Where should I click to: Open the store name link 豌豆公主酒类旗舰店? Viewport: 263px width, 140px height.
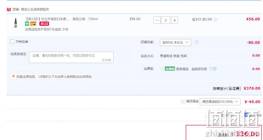(x=35, y=9)
